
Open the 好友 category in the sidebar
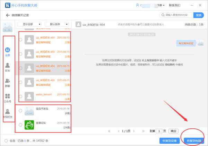click(x=7, y=67)
